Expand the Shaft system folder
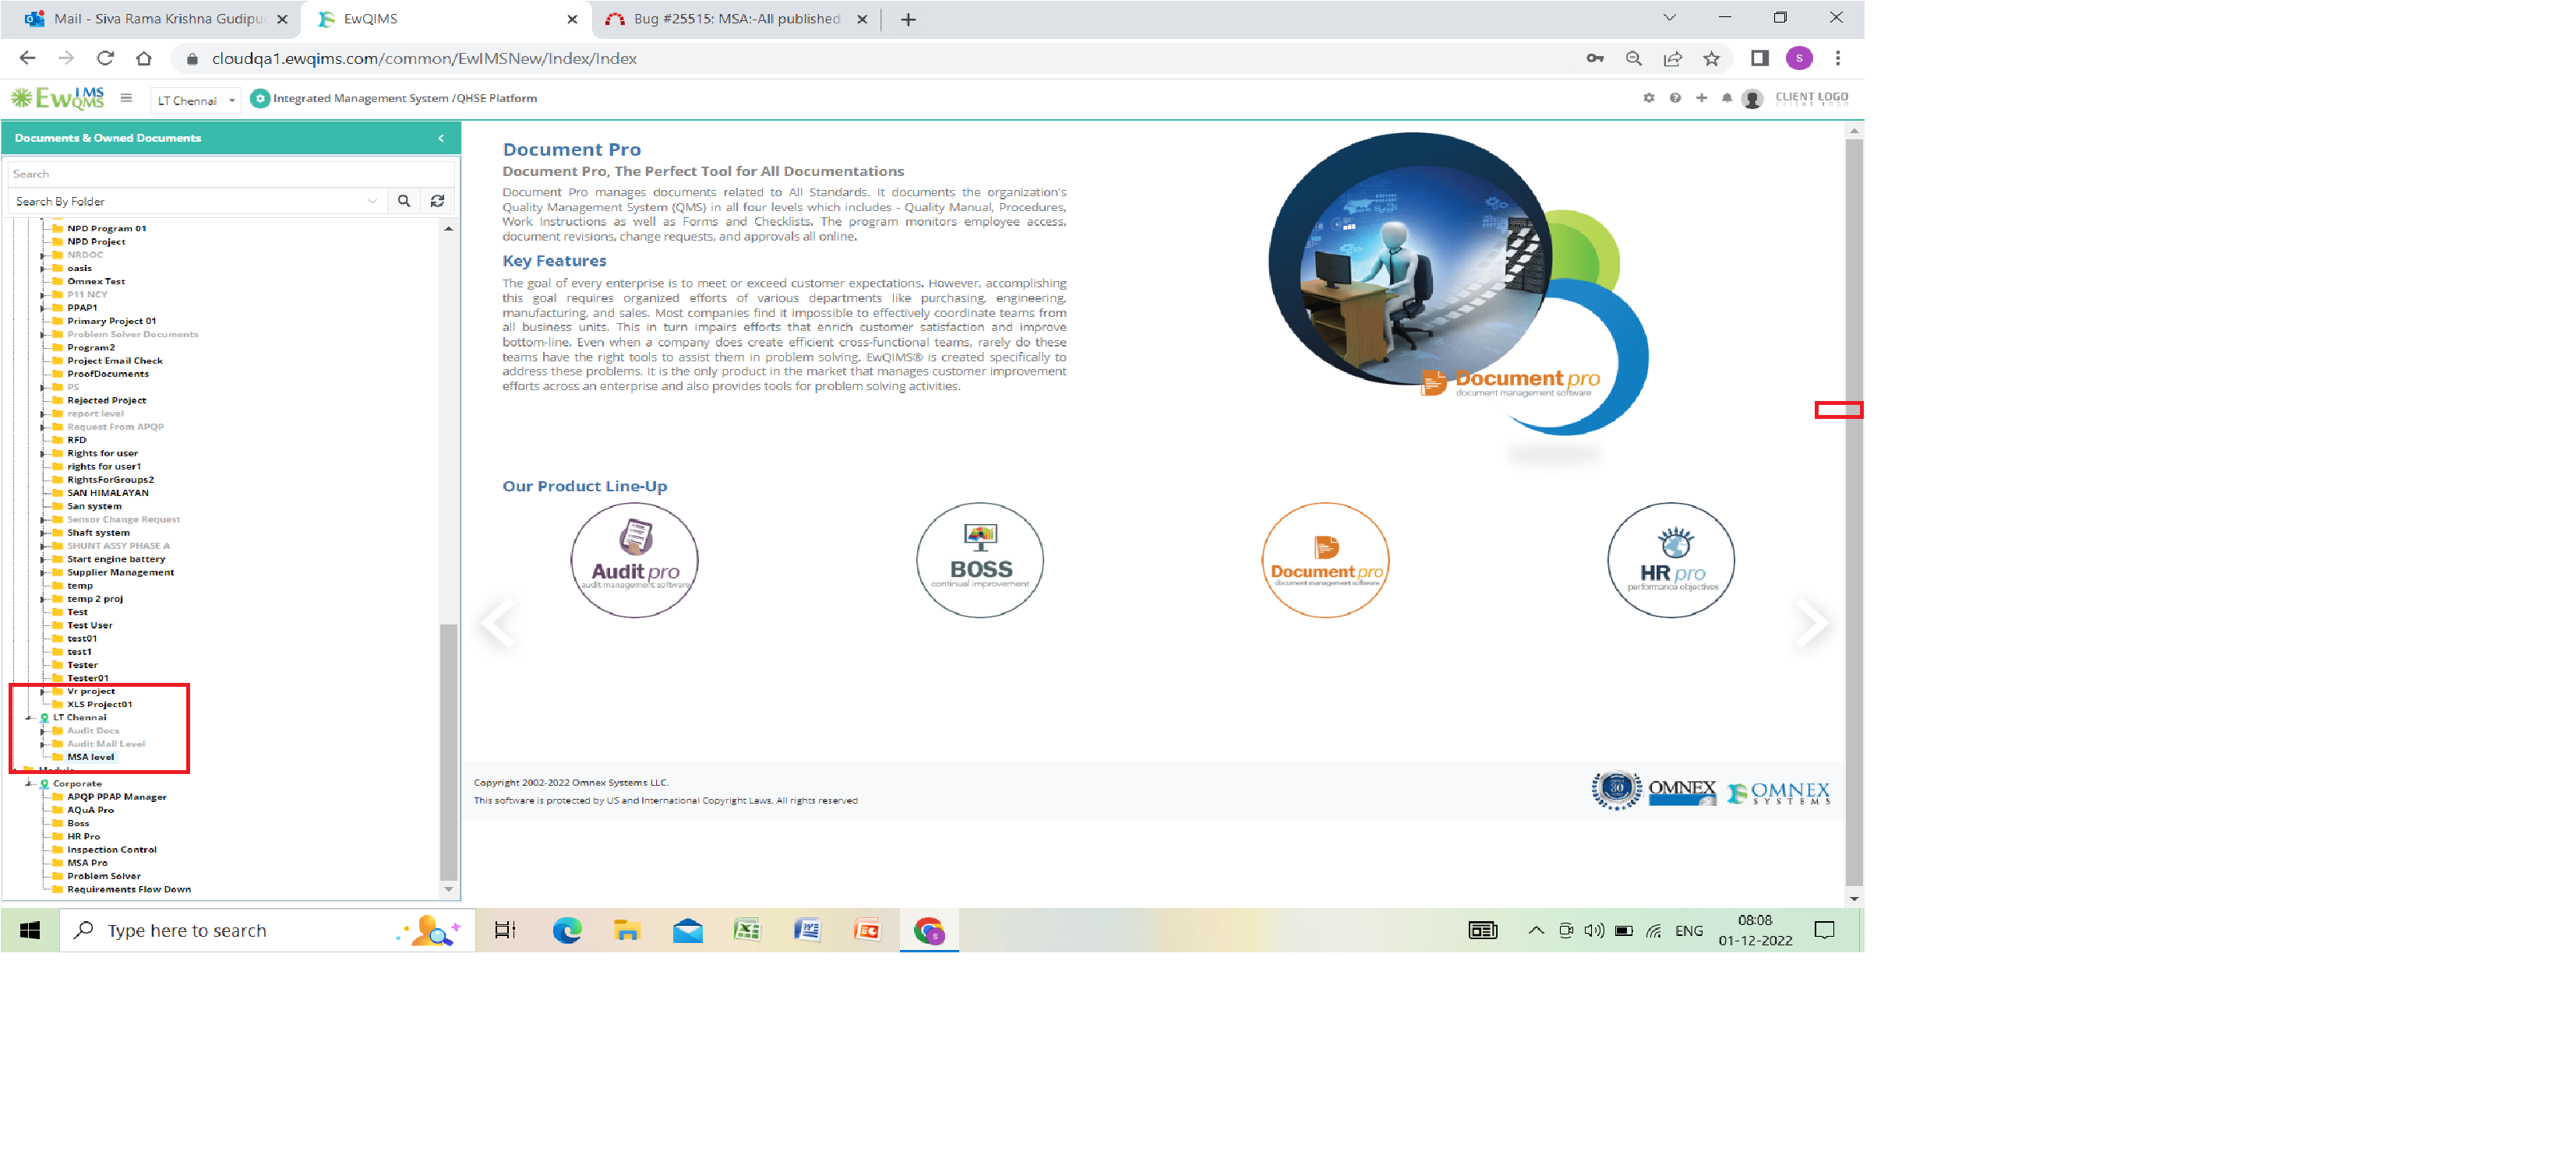2576x1154 pixels. click(42, 533)
